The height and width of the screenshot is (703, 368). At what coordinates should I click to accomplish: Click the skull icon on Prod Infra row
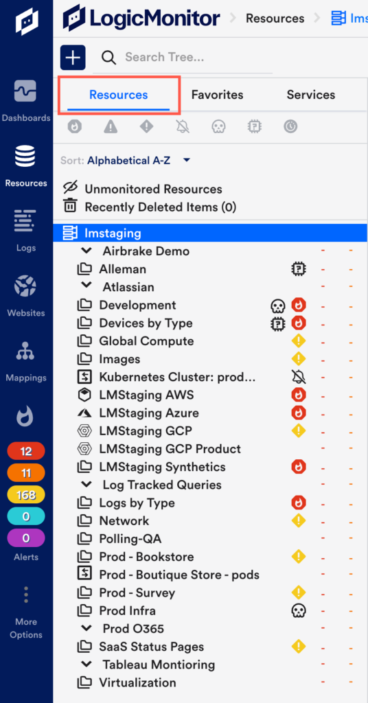[x=298, y=610]
